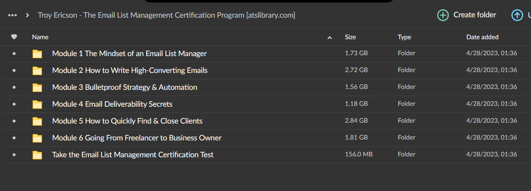Click the Certification Test folder icon

coord(38,155)
